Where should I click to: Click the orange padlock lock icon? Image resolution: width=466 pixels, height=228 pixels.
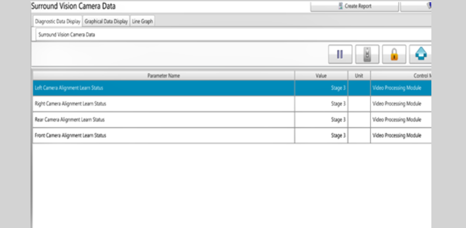[394, 55]
